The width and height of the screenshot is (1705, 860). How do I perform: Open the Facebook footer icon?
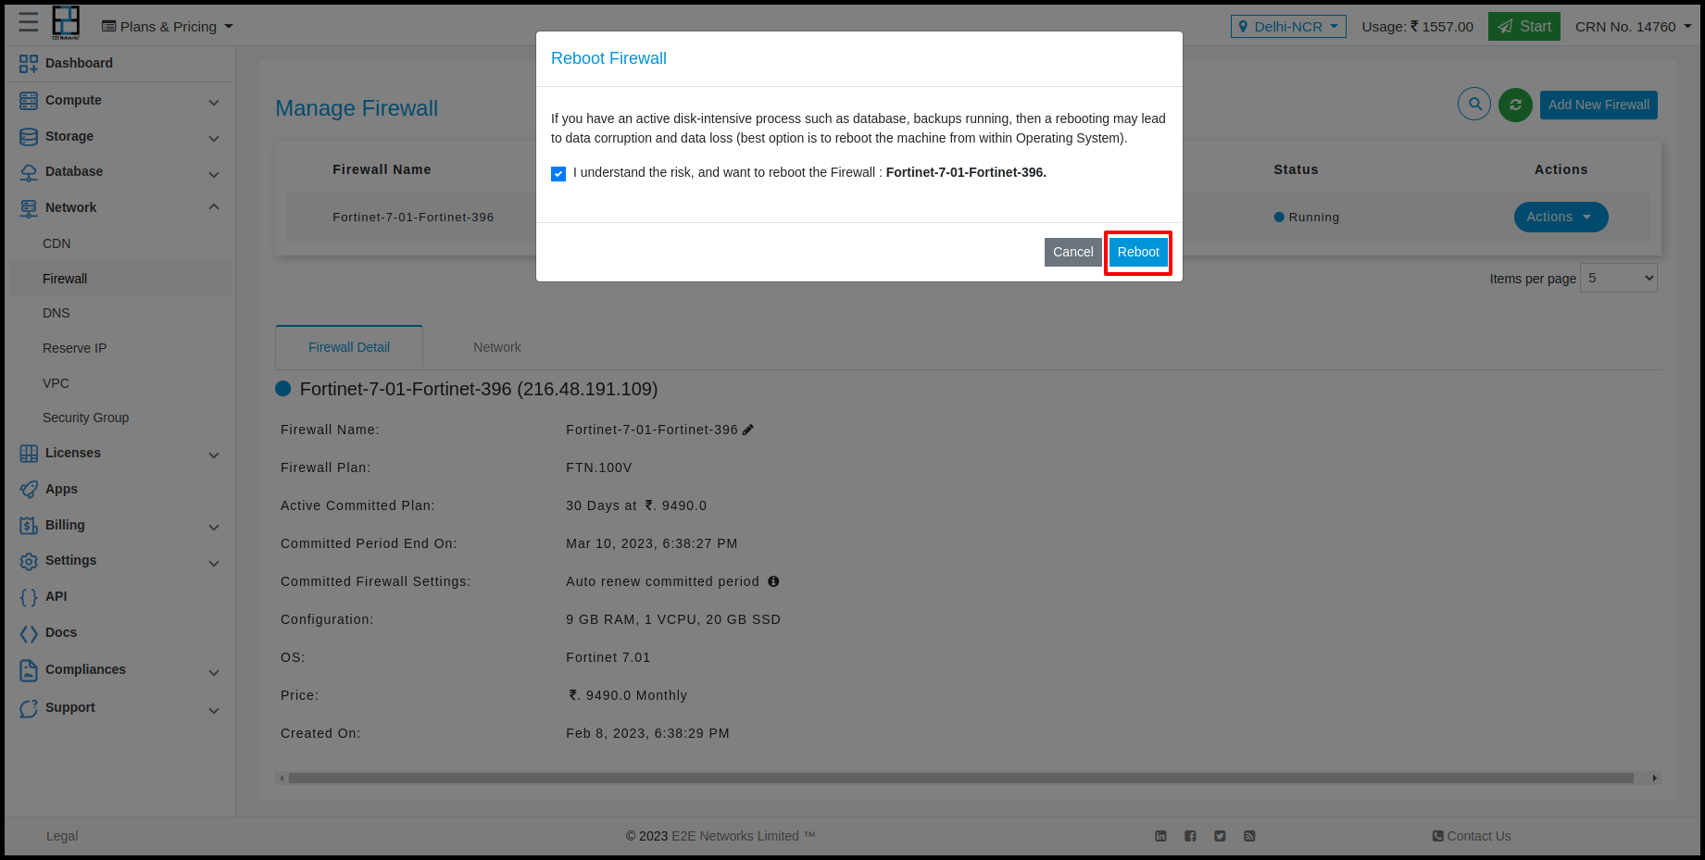click(x=1190, y=836)
